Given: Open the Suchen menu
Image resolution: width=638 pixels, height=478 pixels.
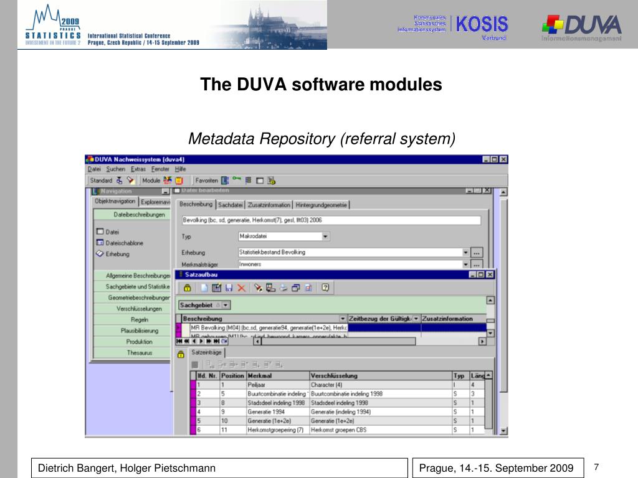Looking at the screenshot, I should click(115, 169).
